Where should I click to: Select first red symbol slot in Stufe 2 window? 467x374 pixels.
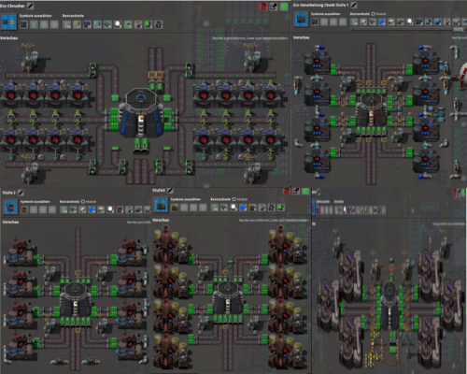point(24,209)
